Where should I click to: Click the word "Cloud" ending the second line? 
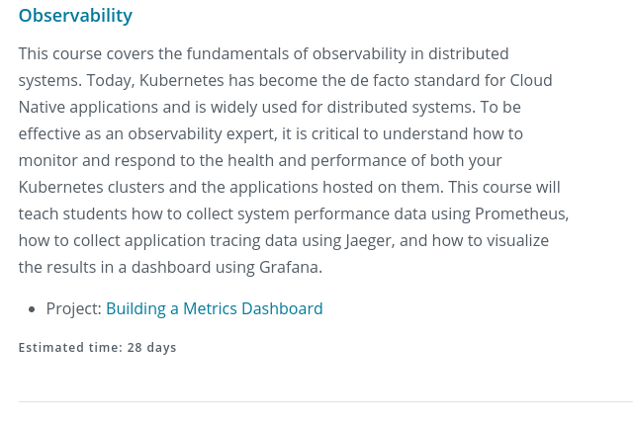pyautogui.click(x=531, y=80)
